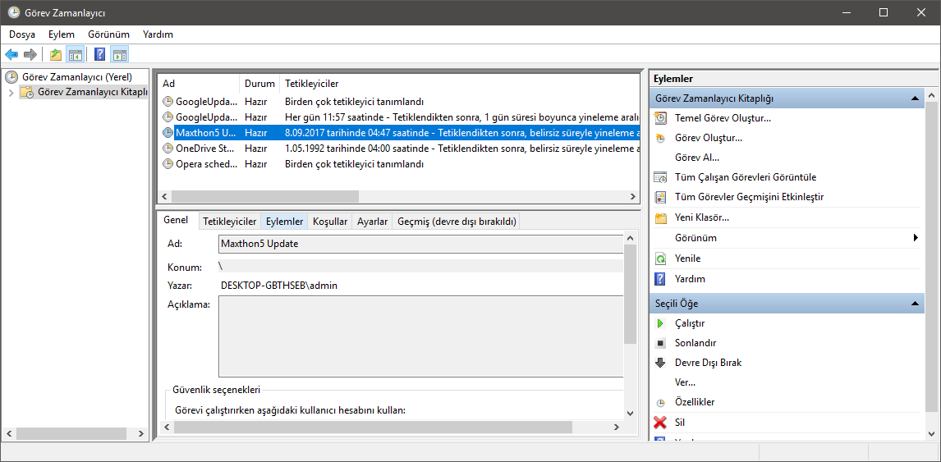
Task: Collapse the Görev Zamanlayıcı Kitaplığı actions section
Action: pyautogui.click(x=915, y=98)
